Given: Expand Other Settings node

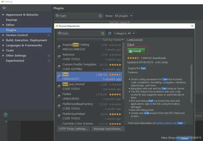Looking at the screenshot, I should tap(3, 55).
